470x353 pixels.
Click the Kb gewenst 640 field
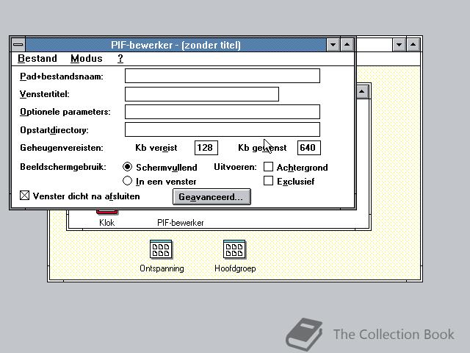(308, 148)
